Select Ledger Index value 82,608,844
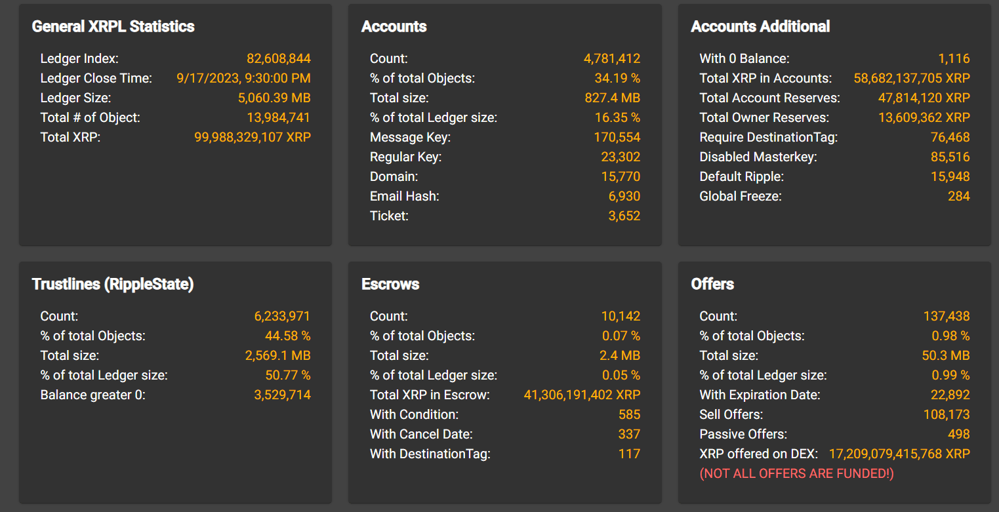Screen dimensions: 999x512 tap(279, 58)
